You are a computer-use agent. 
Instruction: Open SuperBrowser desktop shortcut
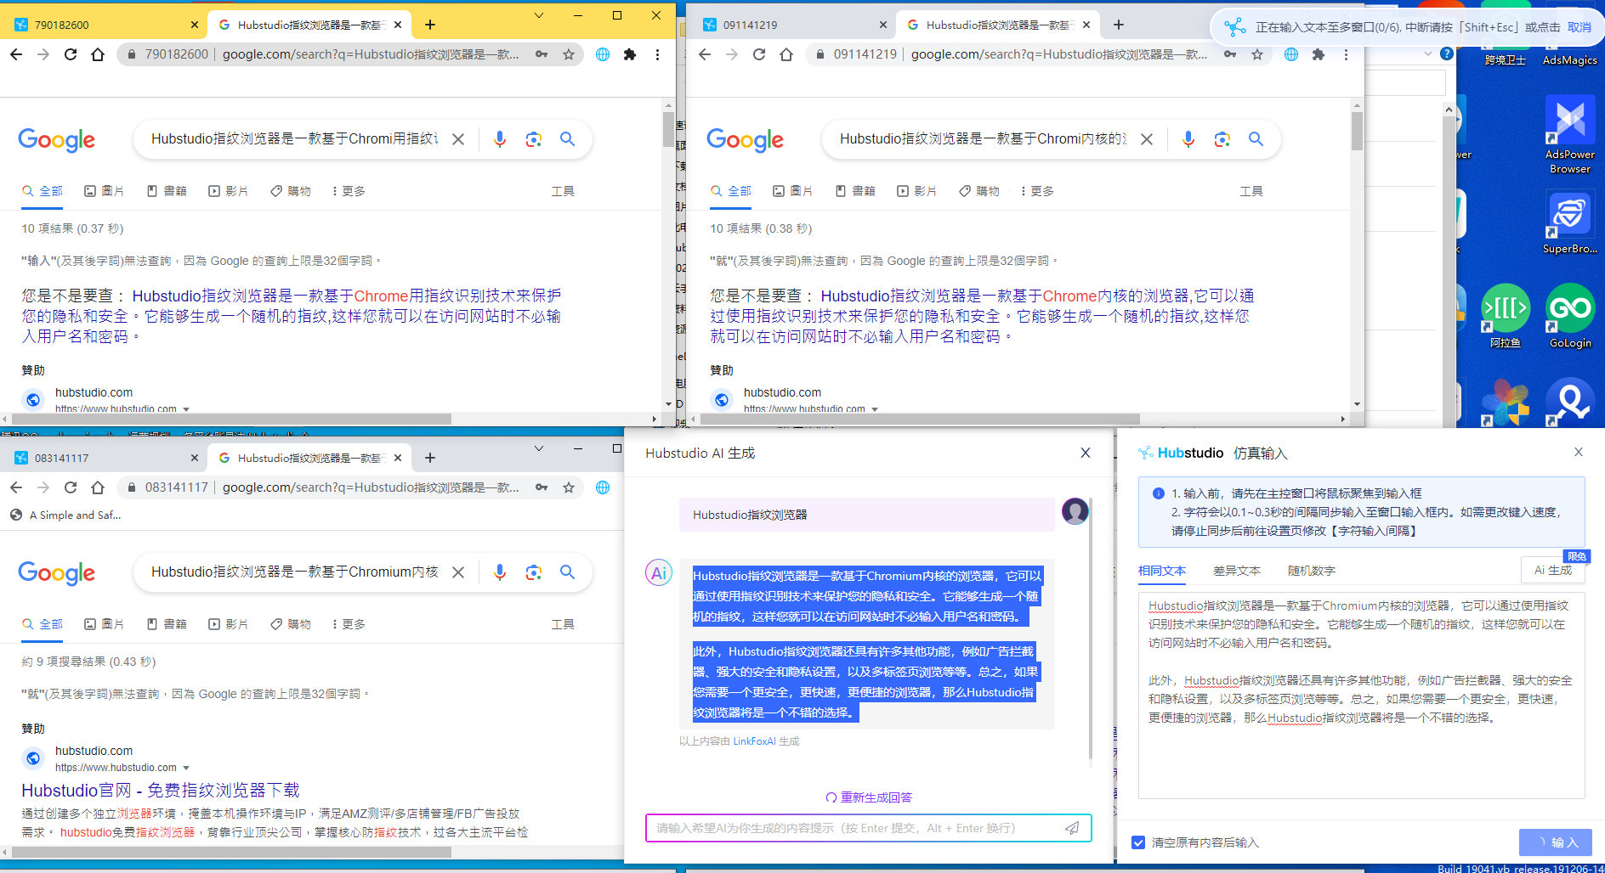coord(1569,222)
